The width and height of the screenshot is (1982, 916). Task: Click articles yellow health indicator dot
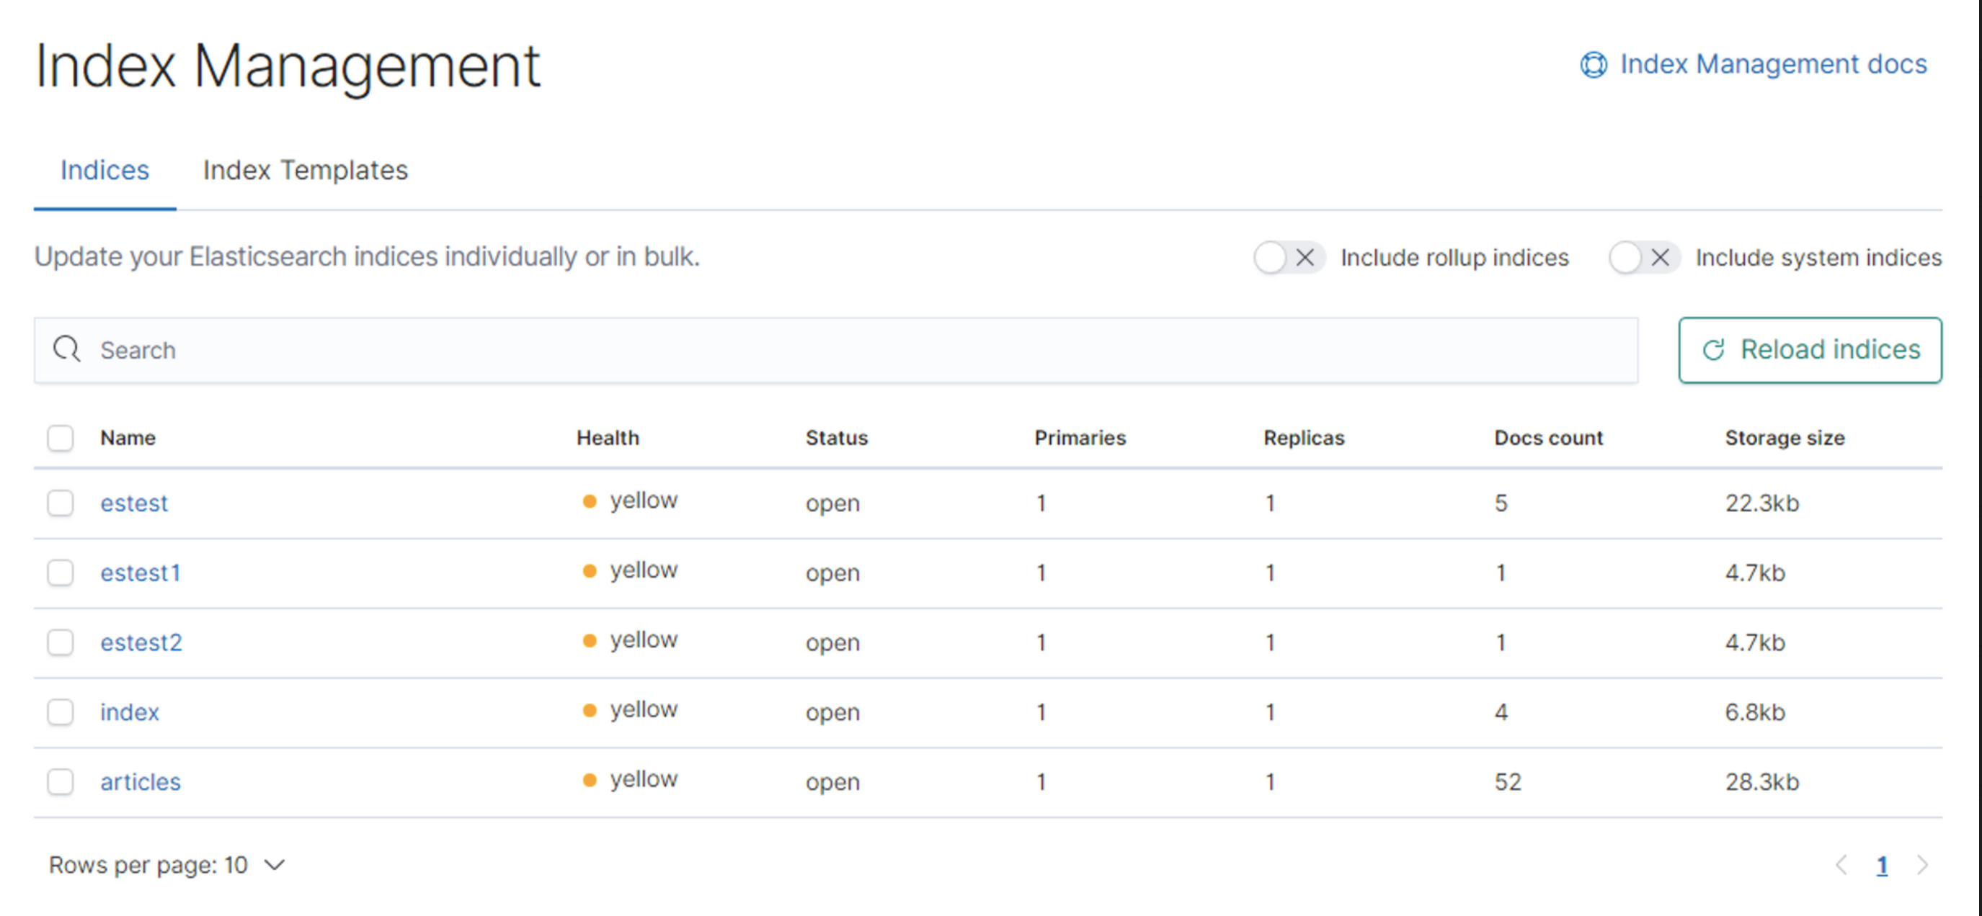(590, 781)
